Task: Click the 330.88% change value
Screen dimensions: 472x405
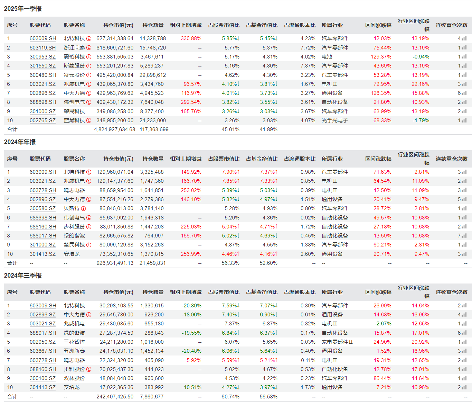Action: tap(191, 38)
